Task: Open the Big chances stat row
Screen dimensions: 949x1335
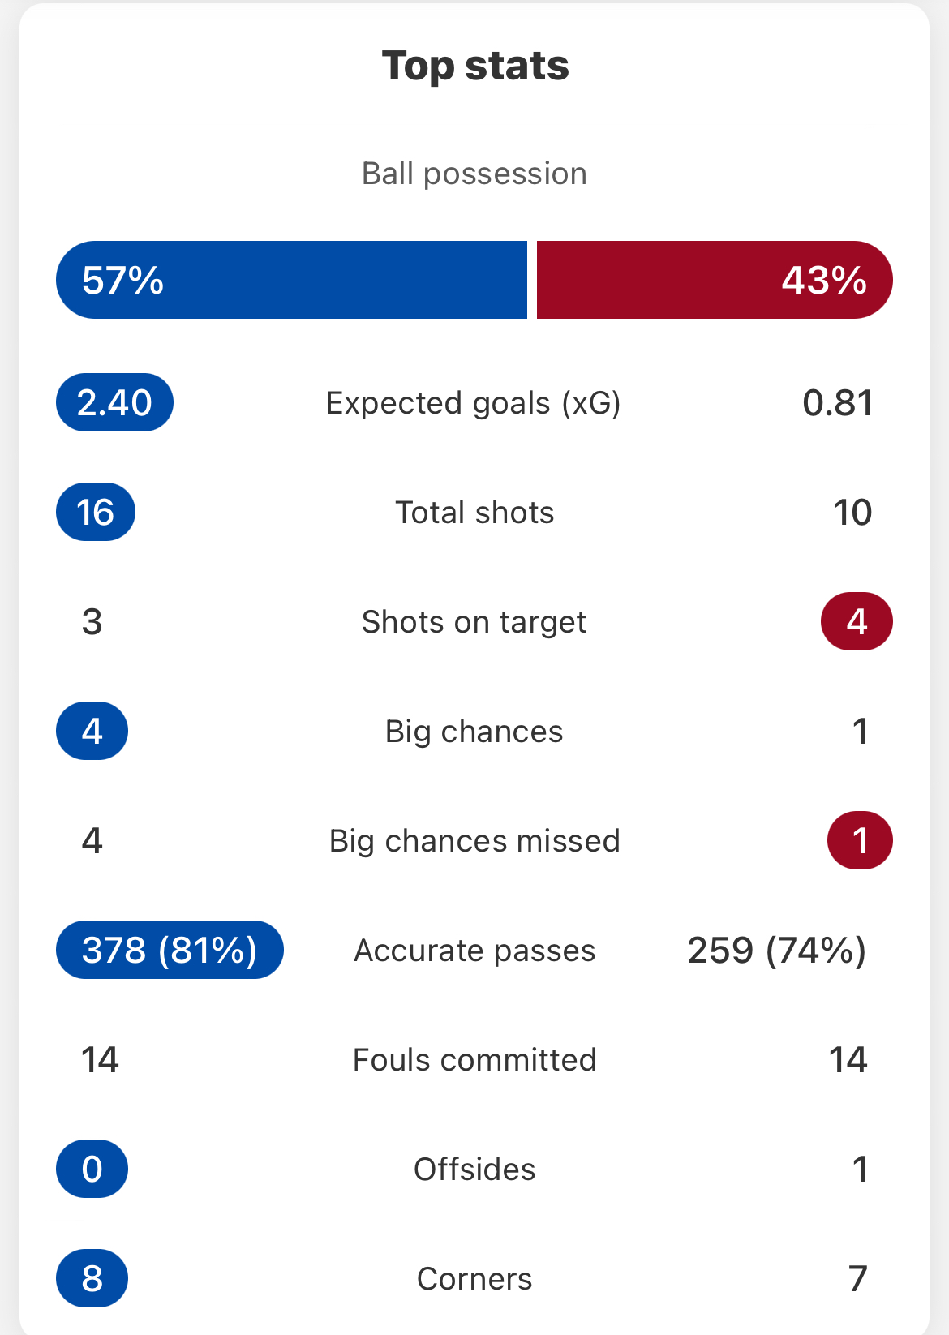Action: (x=474, y=731)
